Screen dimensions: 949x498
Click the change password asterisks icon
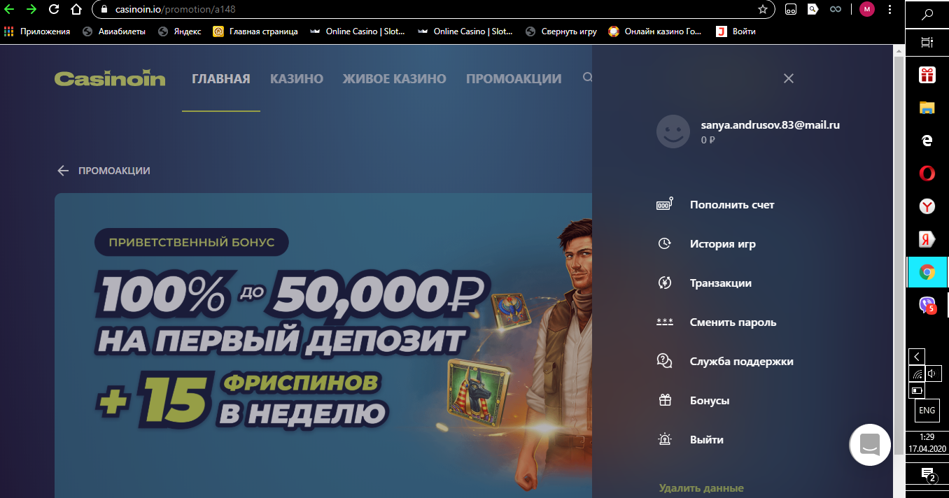point(665,322)
